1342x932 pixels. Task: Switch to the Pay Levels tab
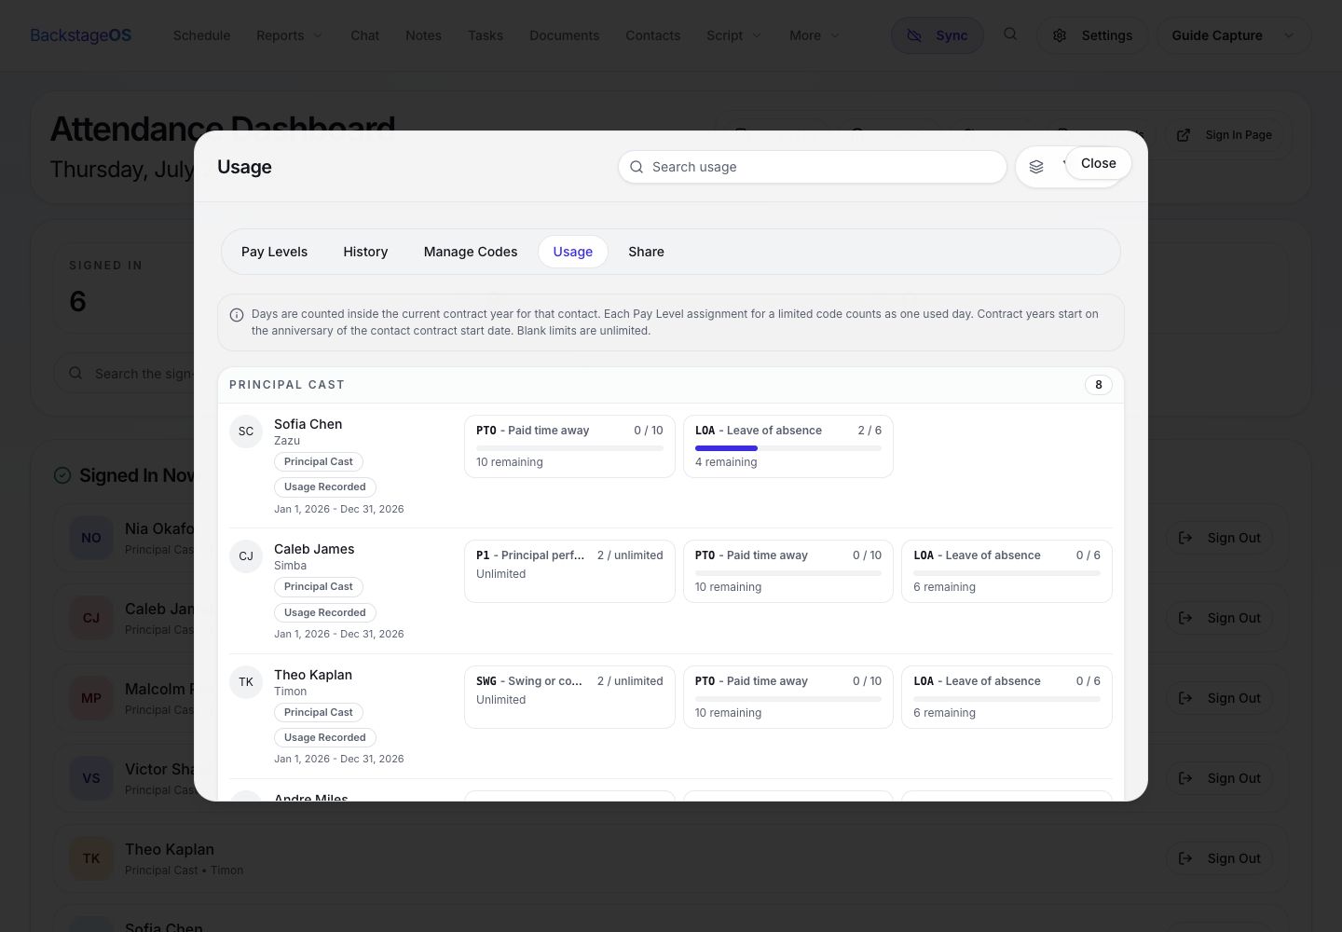coord(274,252)
